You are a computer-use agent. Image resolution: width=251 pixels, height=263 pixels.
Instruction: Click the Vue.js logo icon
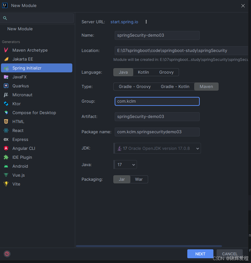pos(6,175)
